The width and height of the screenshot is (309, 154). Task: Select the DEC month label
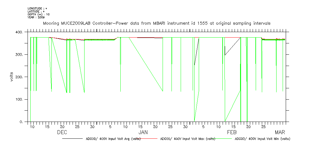point(62,133)
